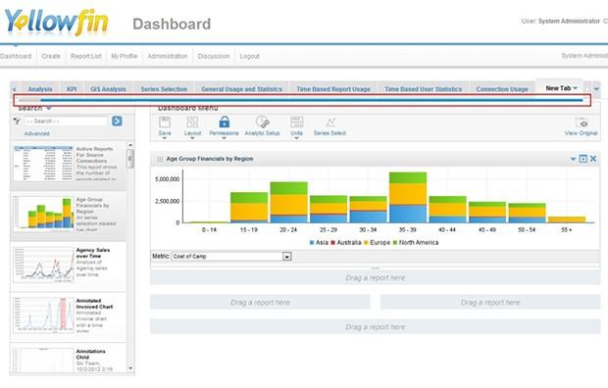Open the Administration menu
Screen dimensions: 608x388
[x=168, y=56]
